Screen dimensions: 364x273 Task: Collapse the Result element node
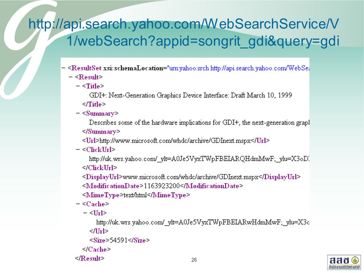point(71,77)
